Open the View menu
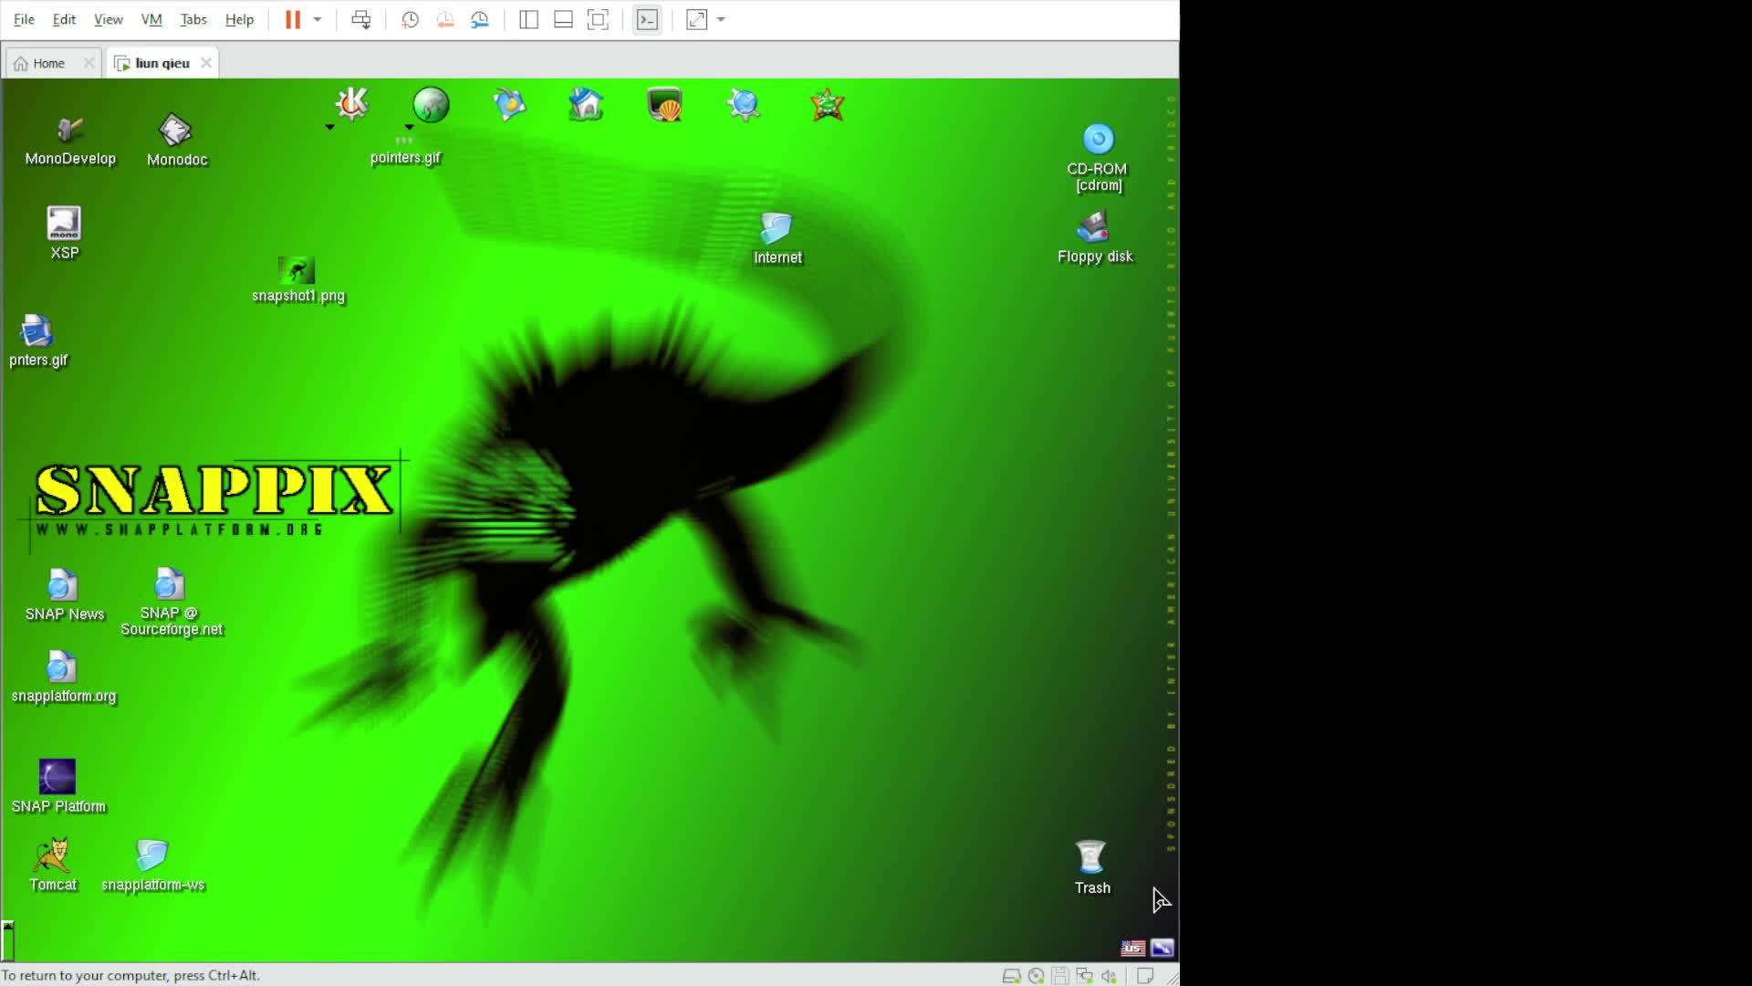The height and width of the screenshot is (986, 1752). click(108, 19)
